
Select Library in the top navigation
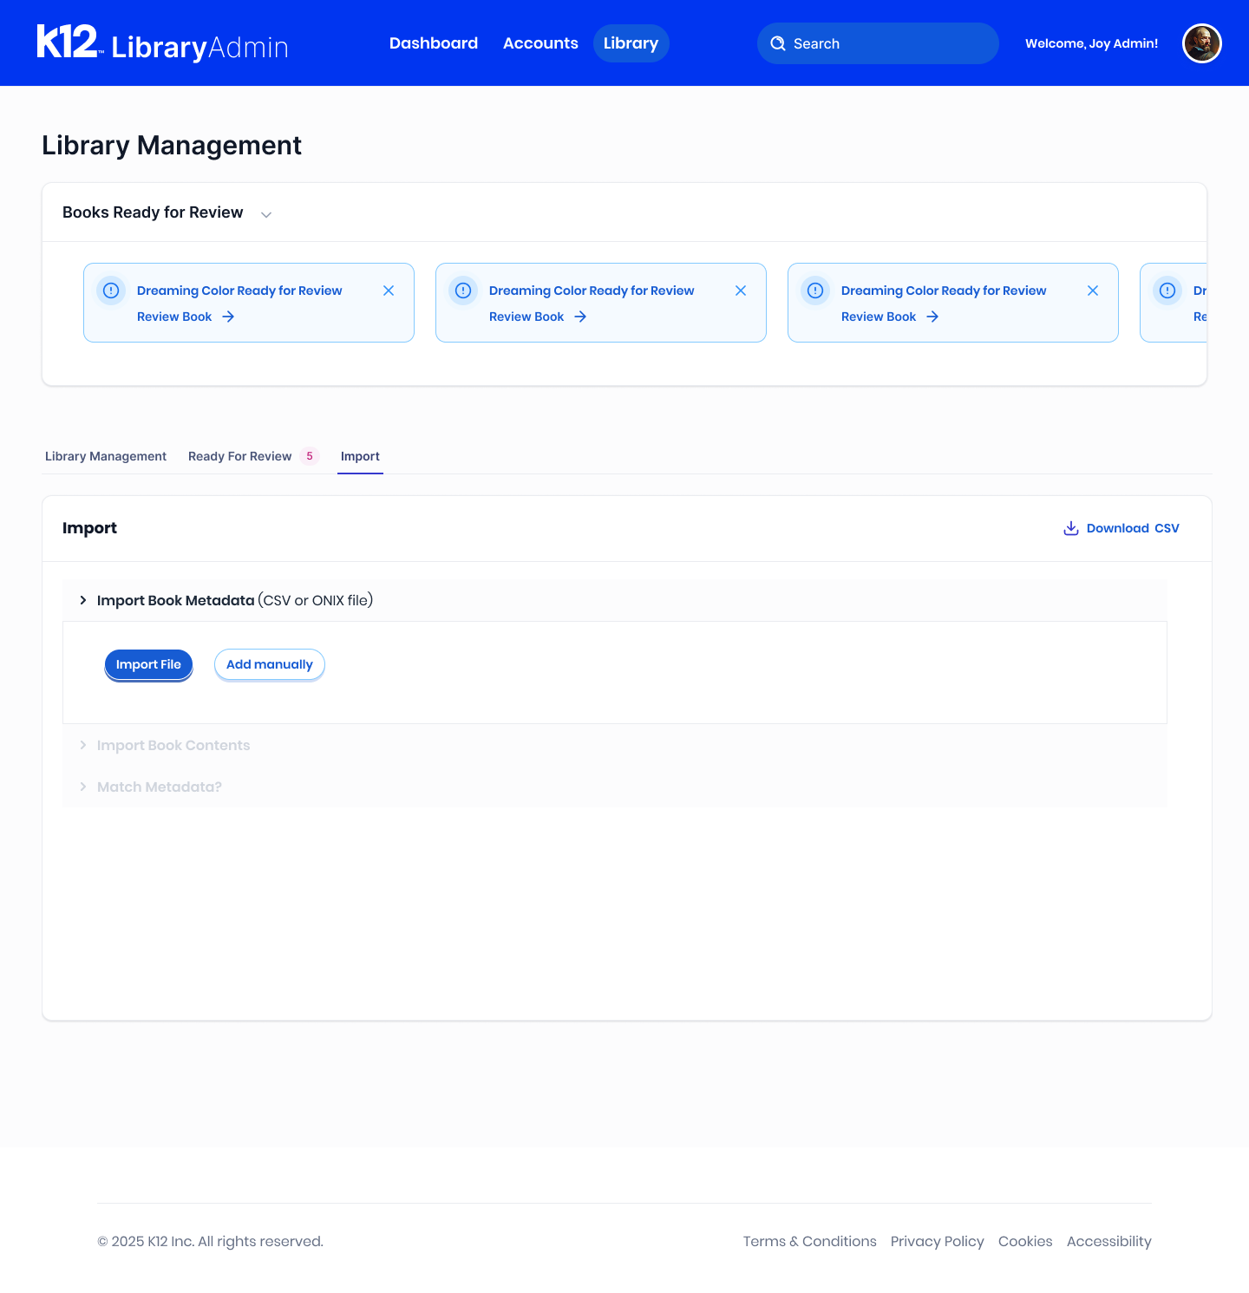(631, 43)
